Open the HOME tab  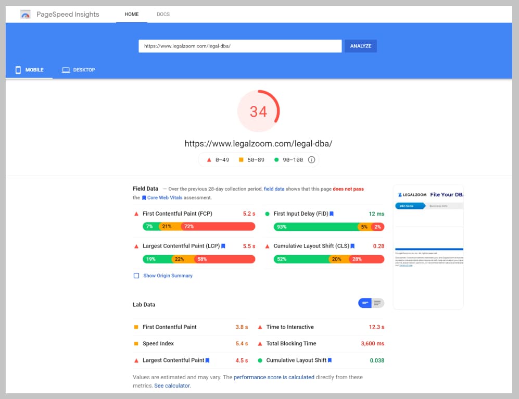click(131, 14)
